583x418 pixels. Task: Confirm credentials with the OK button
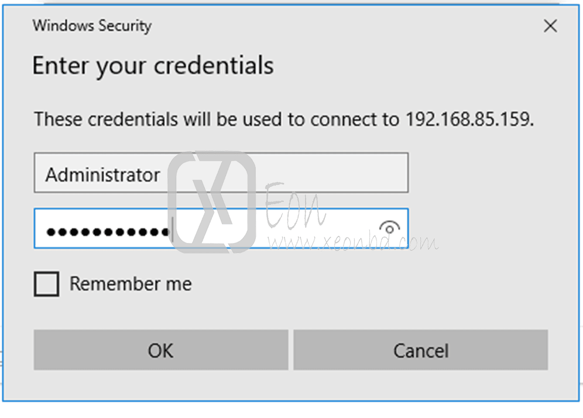[160, 350]
